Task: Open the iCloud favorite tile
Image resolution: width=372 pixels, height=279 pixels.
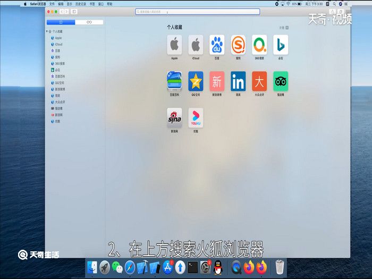Action: pyautogui.click(x=196, y=45)
